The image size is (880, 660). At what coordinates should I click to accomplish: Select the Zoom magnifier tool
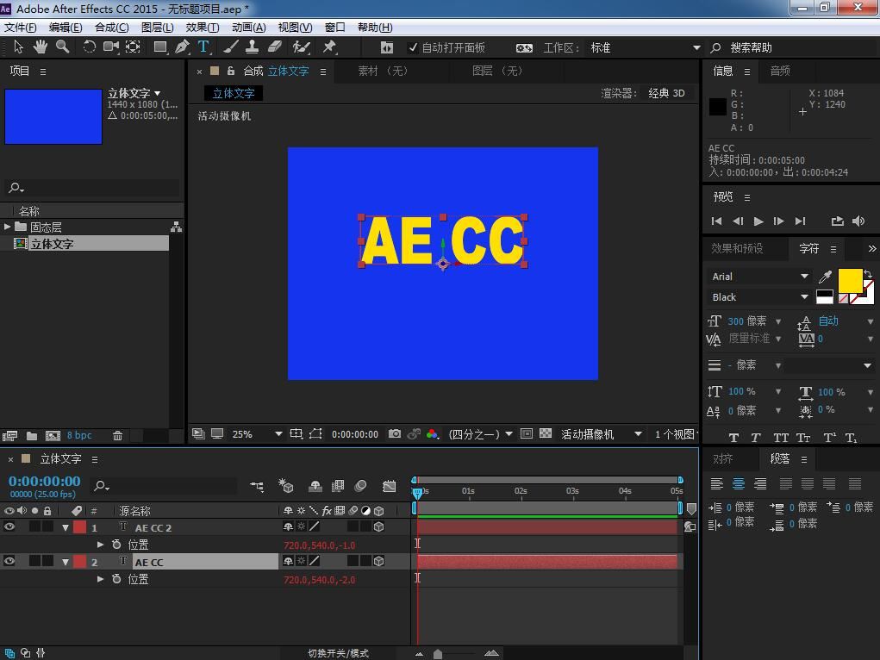point(62,47)
